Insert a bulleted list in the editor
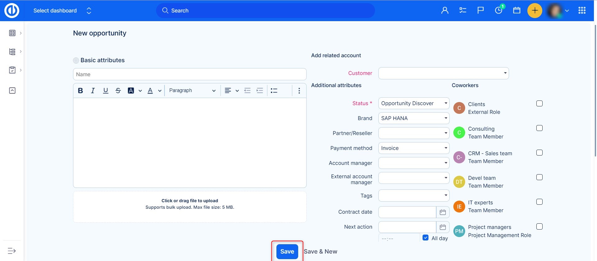Screen dimensions: 597x261 click(x=274, y=91)
